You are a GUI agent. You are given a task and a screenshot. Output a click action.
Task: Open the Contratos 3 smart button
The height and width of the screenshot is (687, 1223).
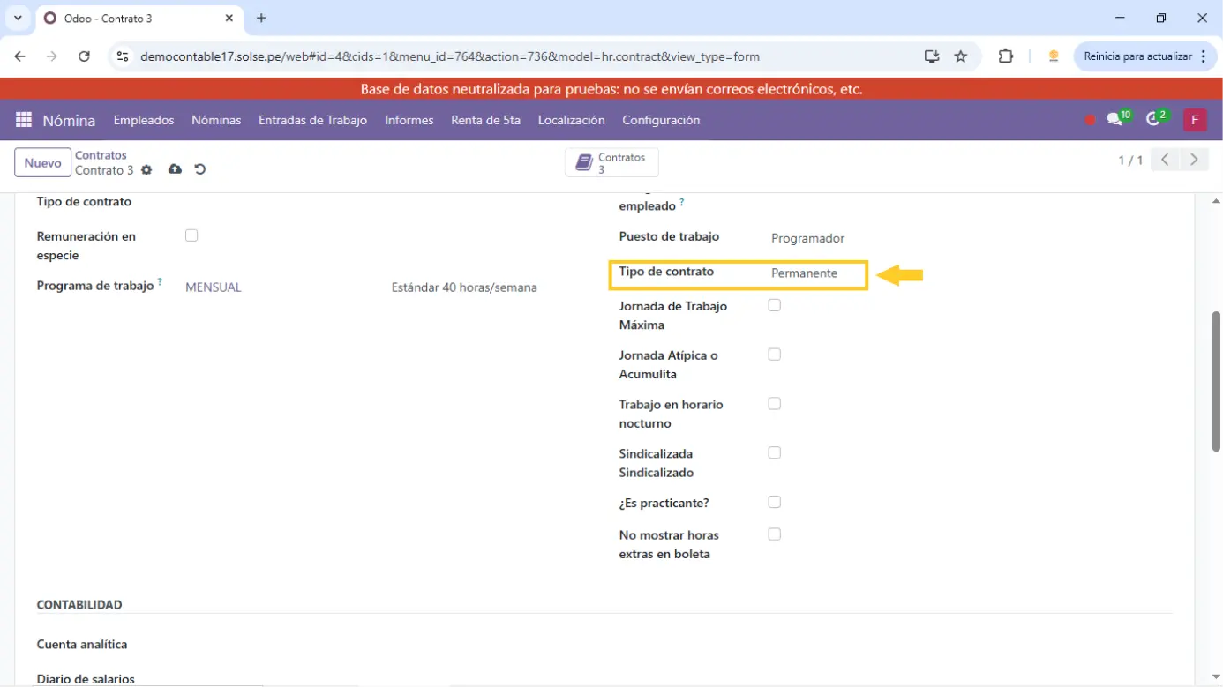[x=611, y=163]
